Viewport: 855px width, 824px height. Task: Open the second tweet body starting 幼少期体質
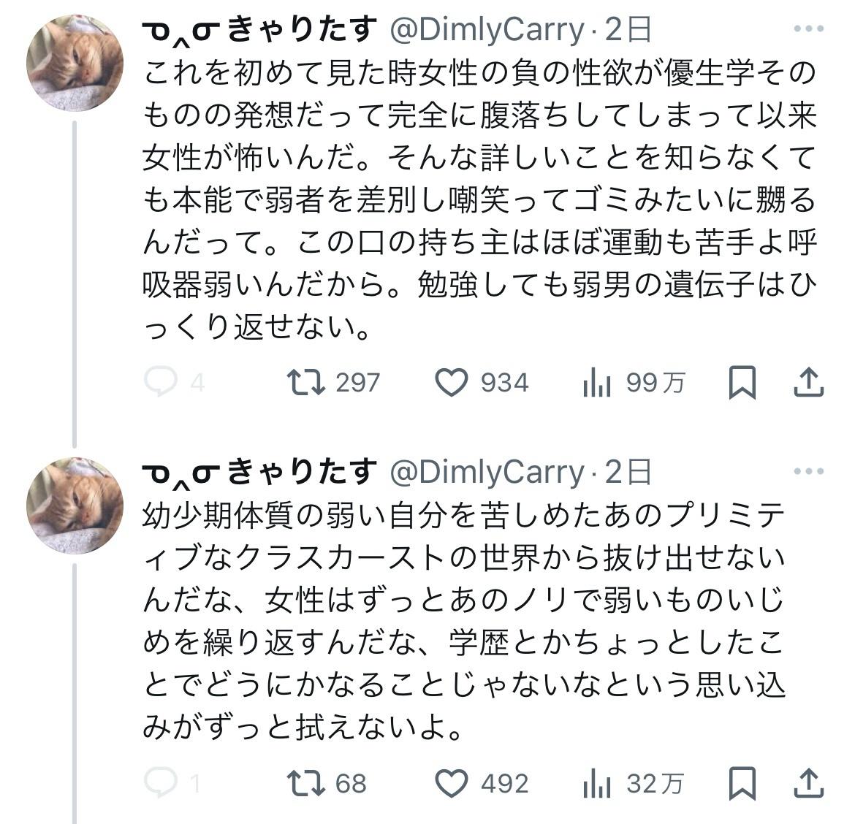click(x=464, y=620)
